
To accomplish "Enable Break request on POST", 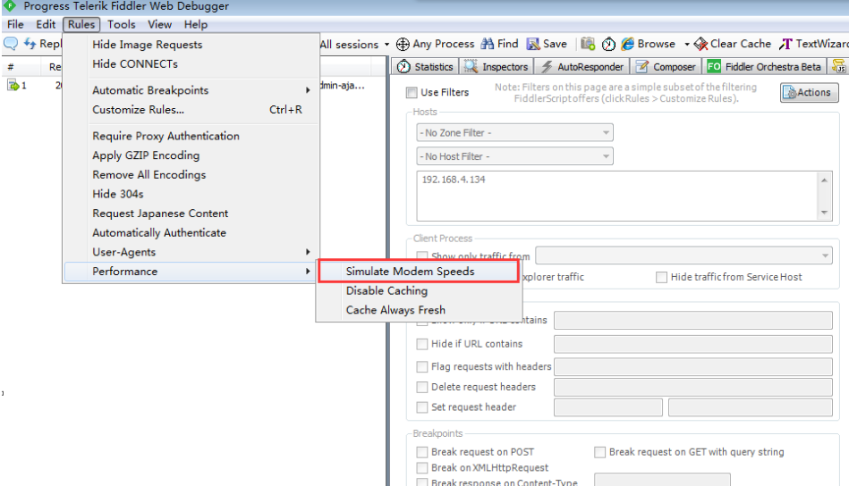I will coord(421,452).
